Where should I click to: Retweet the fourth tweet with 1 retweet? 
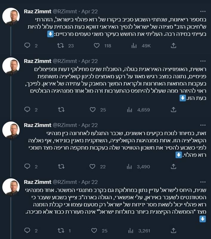pos(61,231)
